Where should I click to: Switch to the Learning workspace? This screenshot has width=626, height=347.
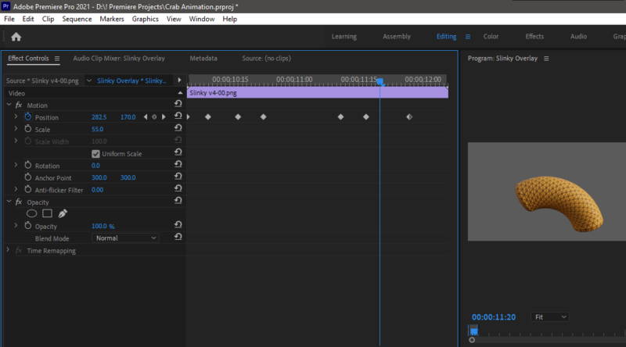[x=344, y=36]
